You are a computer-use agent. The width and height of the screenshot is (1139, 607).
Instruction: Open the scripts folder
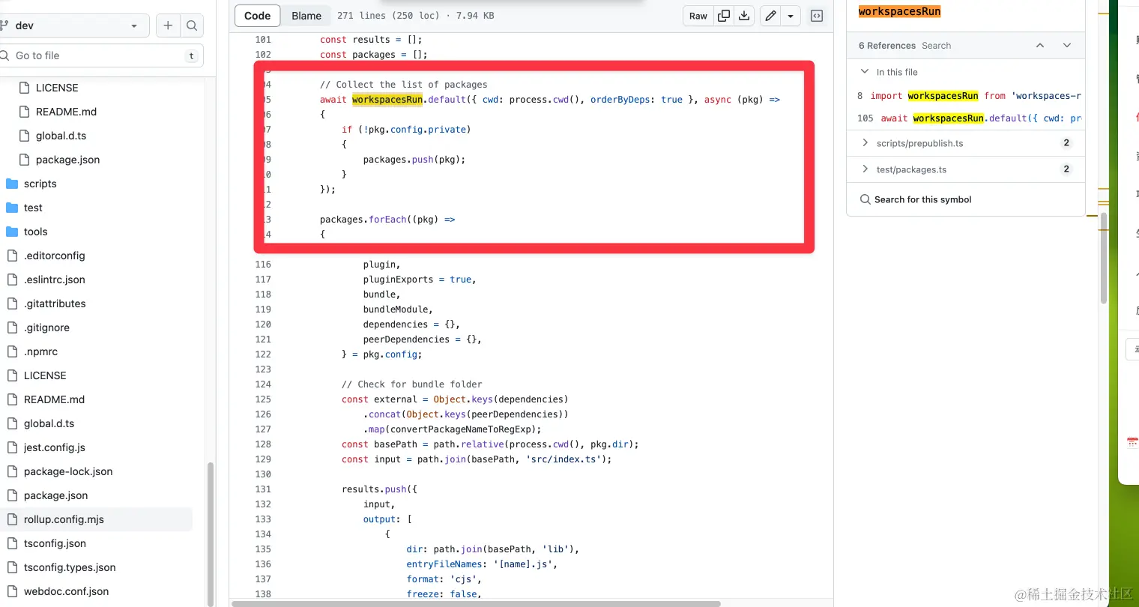(x=40, y=184)
